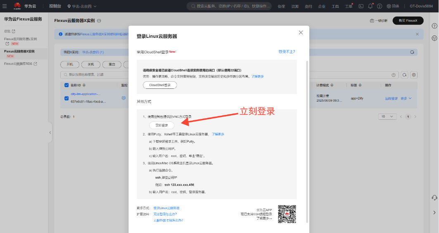439x233 pixels.
Task: Open the customer service headset icon
Action: click(434, 197)
